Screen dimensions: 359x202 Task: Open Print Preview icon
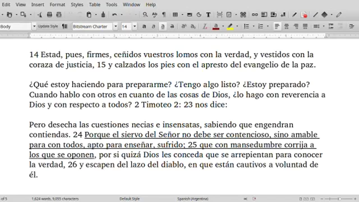click(x=59, y=15)
